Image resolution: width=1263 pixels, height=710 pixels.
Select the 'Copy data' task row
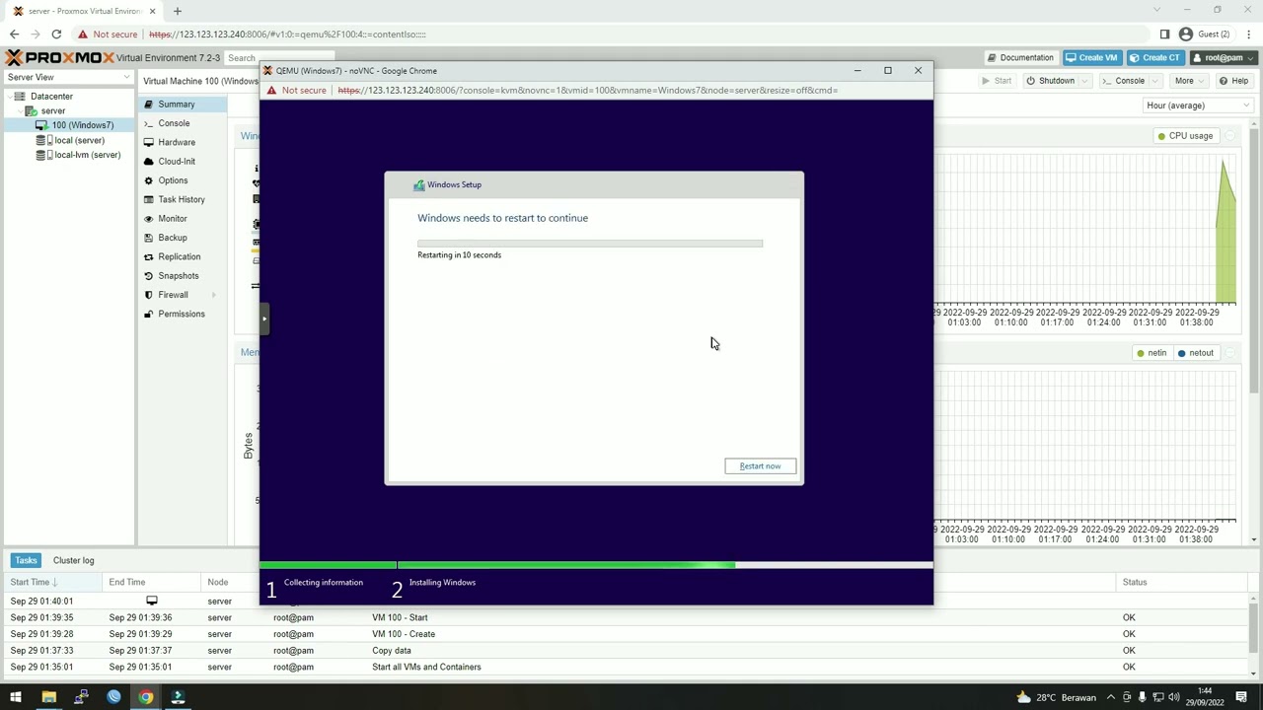[626, 651]
